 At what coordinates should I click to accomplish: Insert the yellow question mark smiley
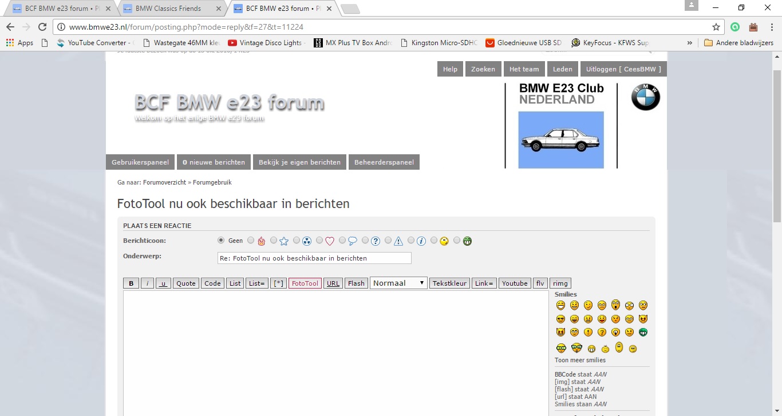(602, 332)
